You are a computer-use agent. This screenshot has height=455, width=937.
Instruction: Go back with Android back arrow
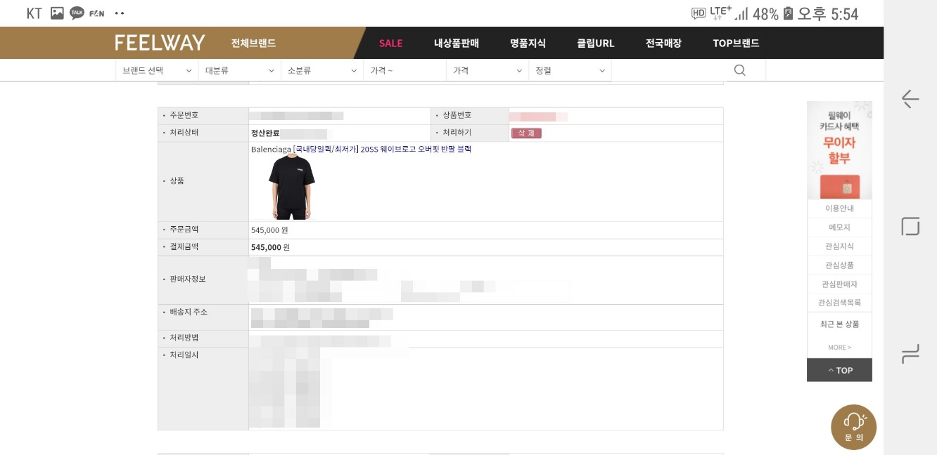click(x=910, y=99)
